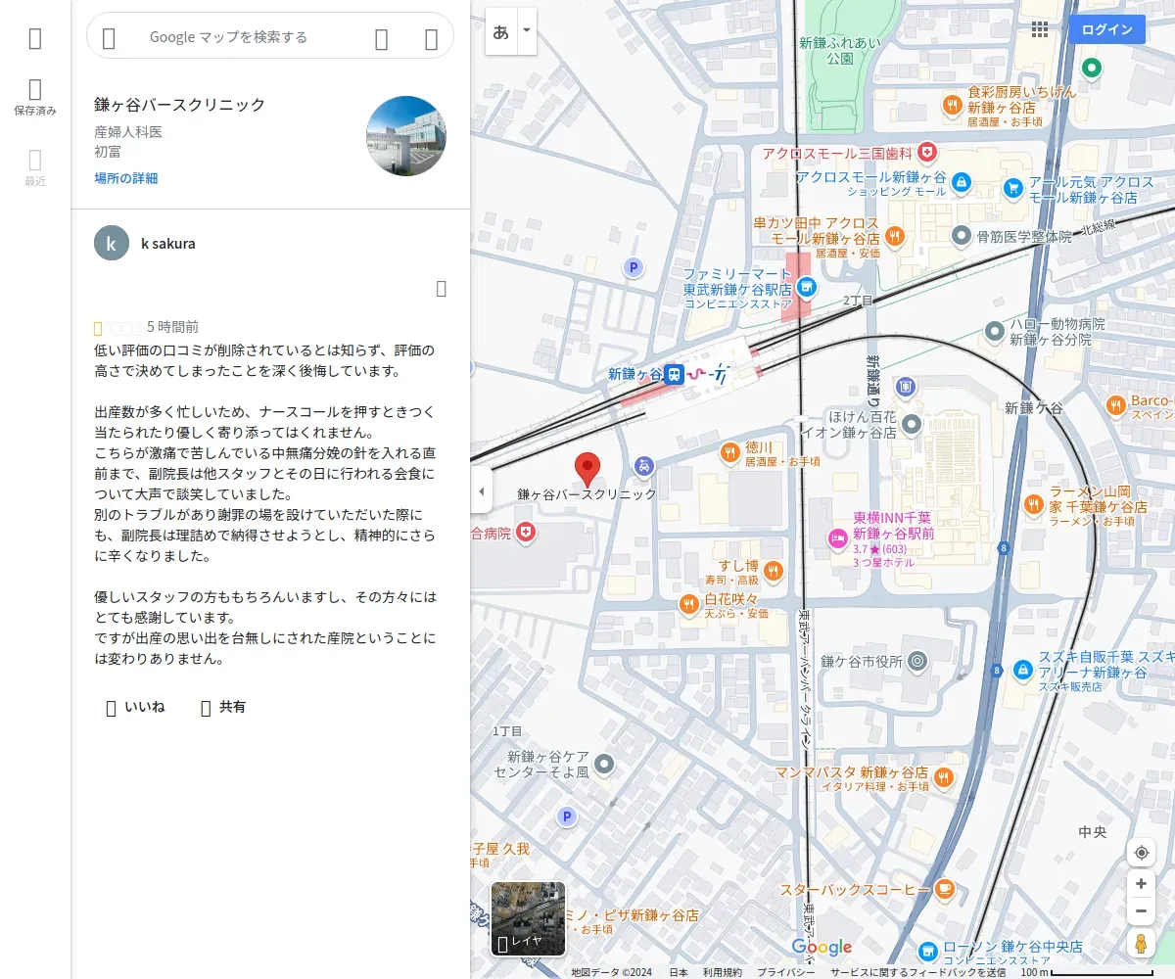The image size is (1175, 979).
Task: Click the ローソン 鎌ヶ谷中央店 marker
Action: 927,952
